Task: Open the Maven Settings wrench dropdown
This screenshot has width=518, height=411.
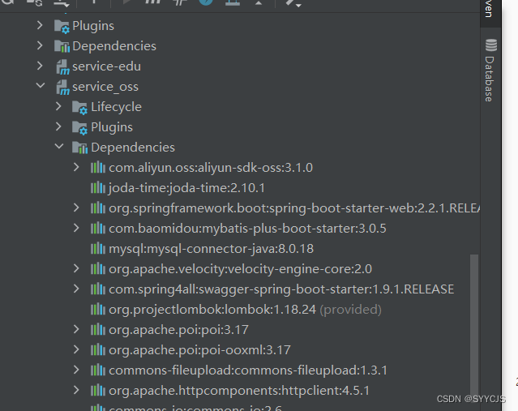Action: [x=293, y=3]
